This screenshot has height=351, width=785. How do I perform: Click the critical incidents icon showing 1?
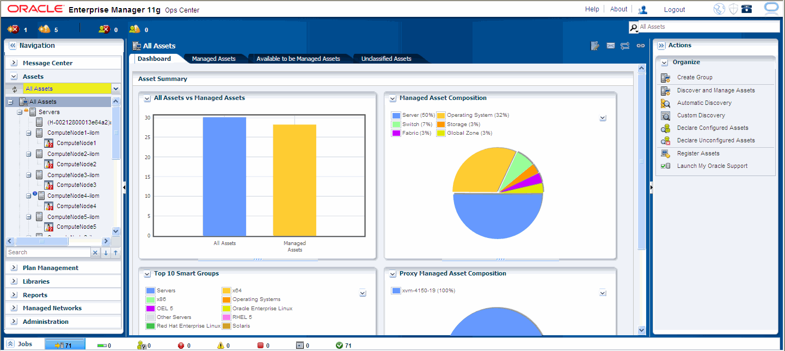(13, 29)
